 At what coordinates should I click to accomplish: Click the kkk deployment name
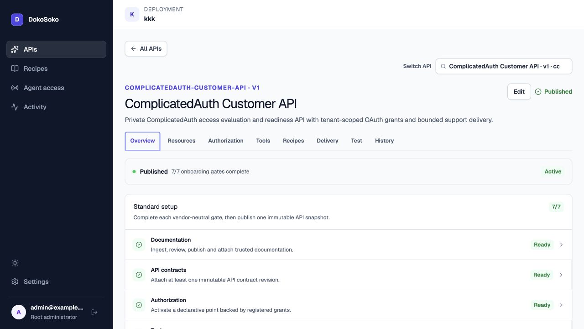point(150,19)
